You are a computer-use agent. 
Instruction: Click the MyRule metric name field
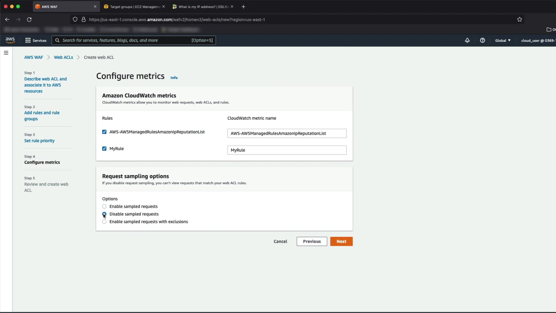click(287, 150)
